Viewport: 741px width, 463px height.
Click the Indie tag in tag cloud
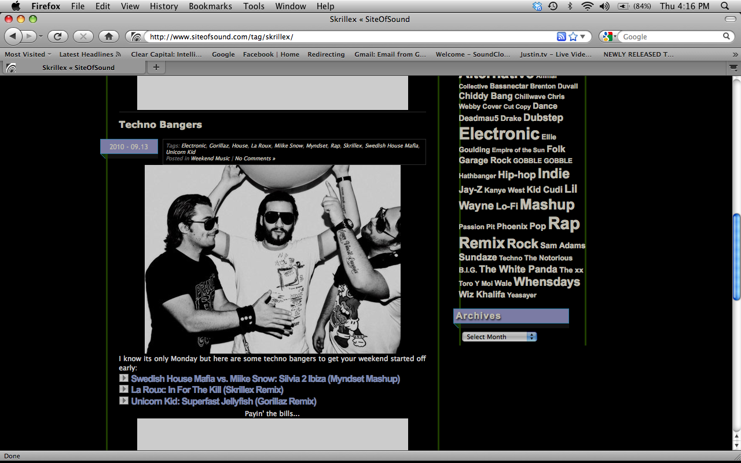pyautogui.click(x=553, y=174)
